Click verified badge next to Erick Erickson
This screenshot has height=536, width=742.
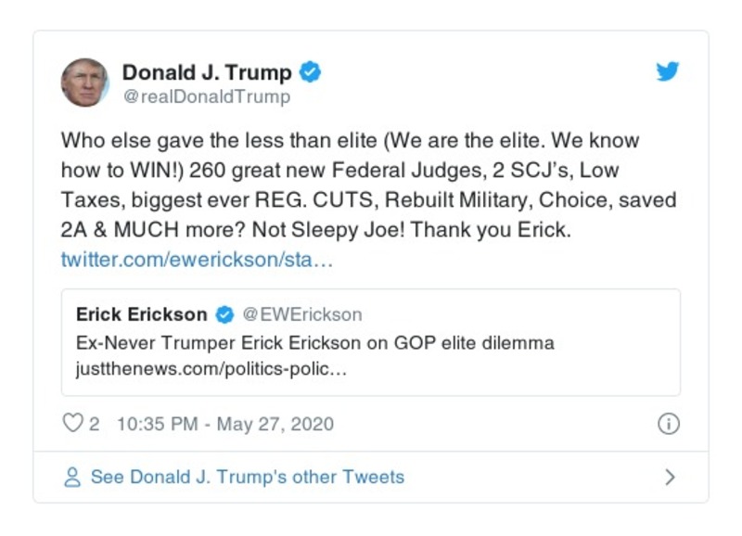coord(224,315)
